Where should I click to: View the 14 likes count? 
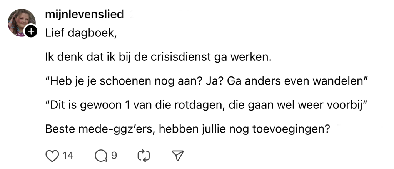(68, 155)
